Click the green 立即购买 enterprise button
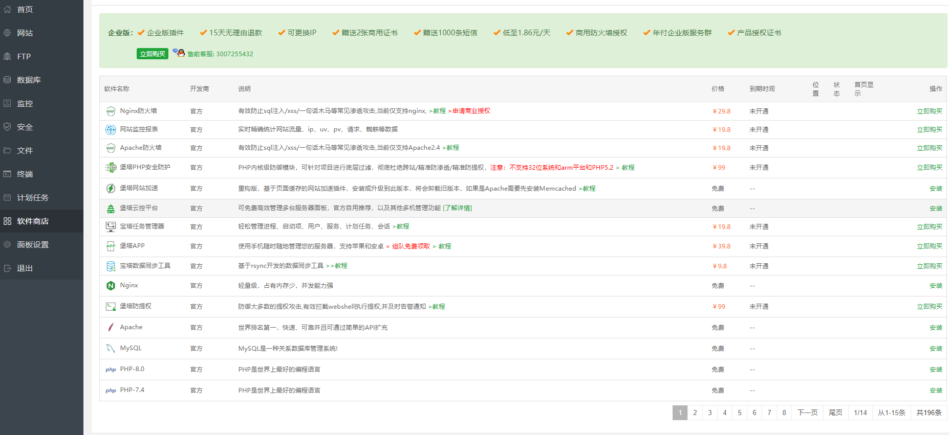Viewport: 949px width, 435px height. pos(153,54)
